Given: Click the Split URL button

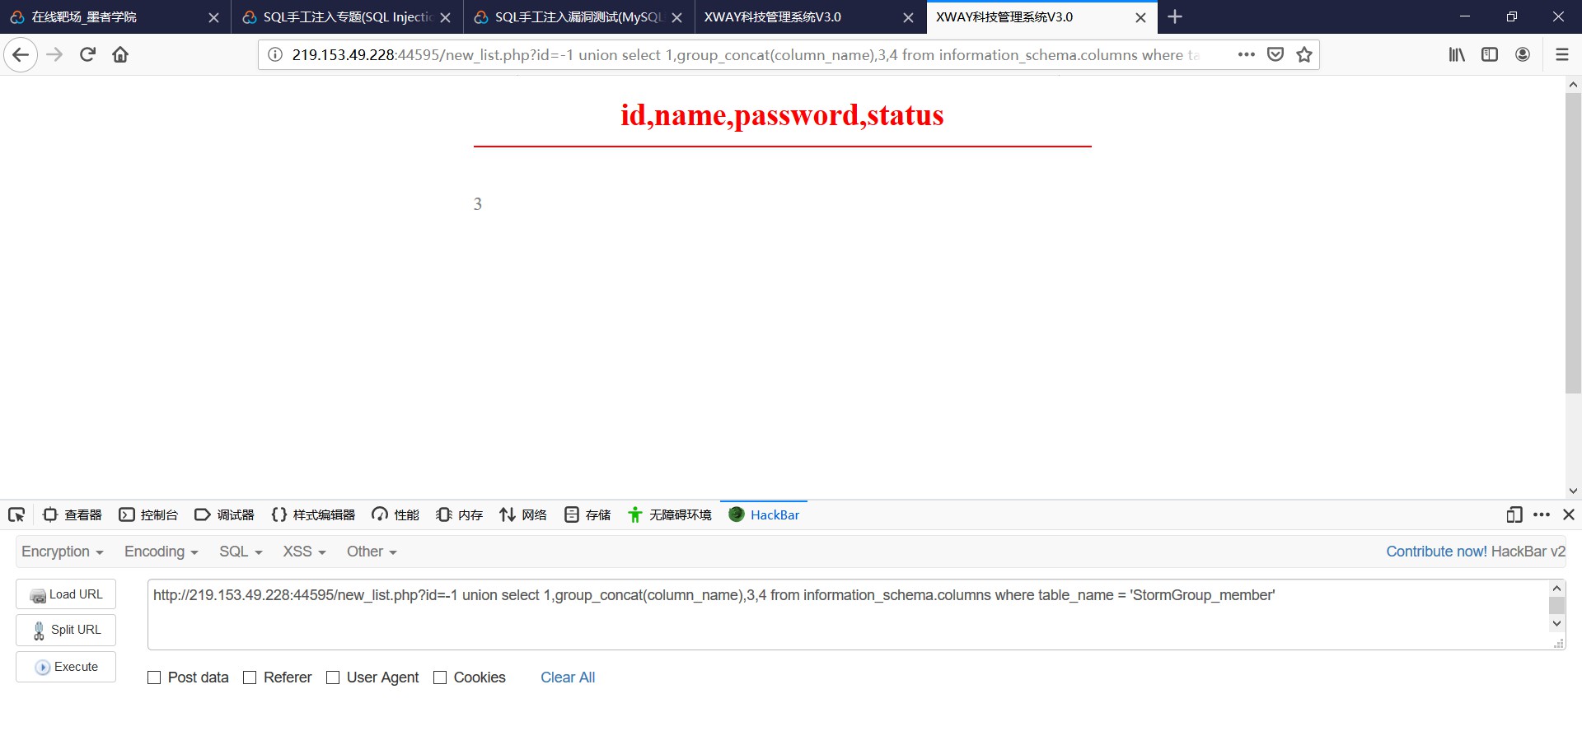Looking at the screenshot, I should pyautogui.click(x=66, y=630).
